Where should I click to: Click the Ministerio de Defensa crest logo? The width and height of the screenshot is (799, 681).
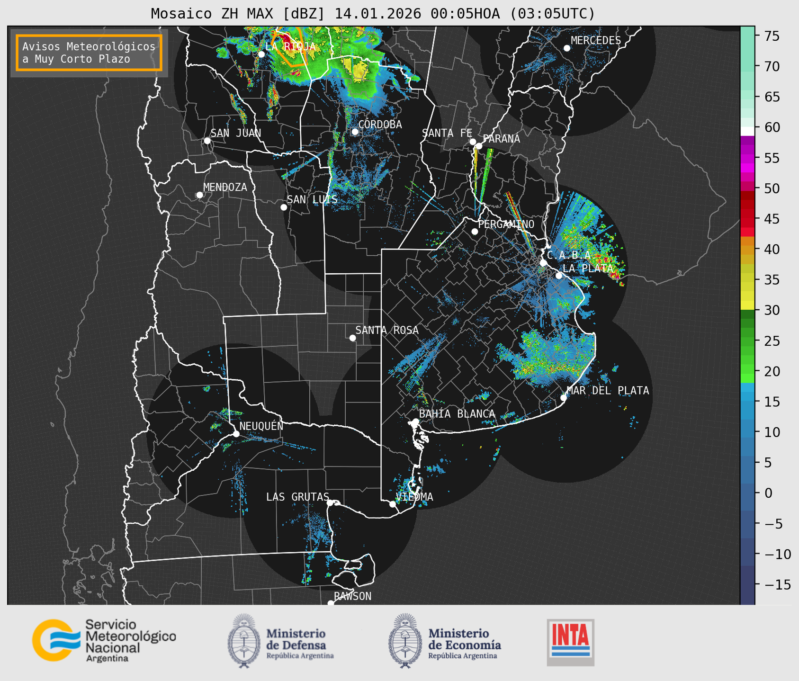pos(244,641)
